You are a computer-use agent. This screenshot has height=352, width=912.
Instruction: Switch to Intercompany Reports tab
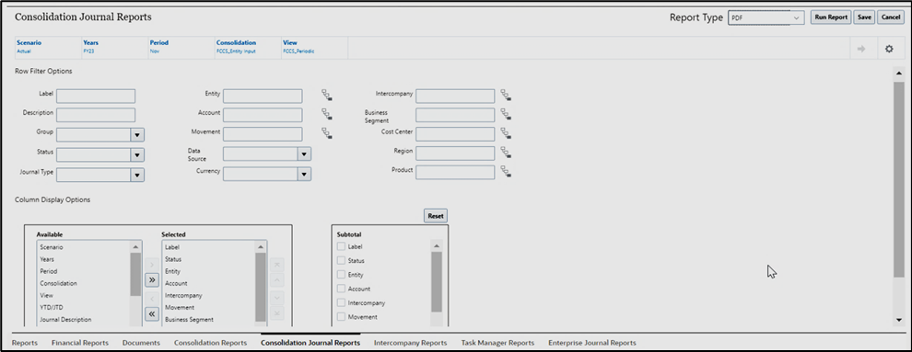pyautogui.click(x=411, y=343)
